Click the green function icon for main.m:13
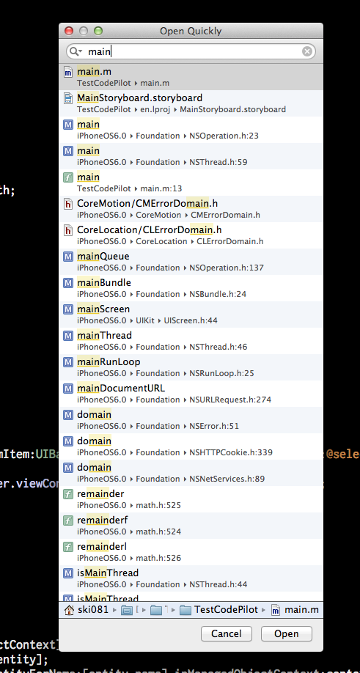This screenshot has width=360, height=673. click(67, 177)
